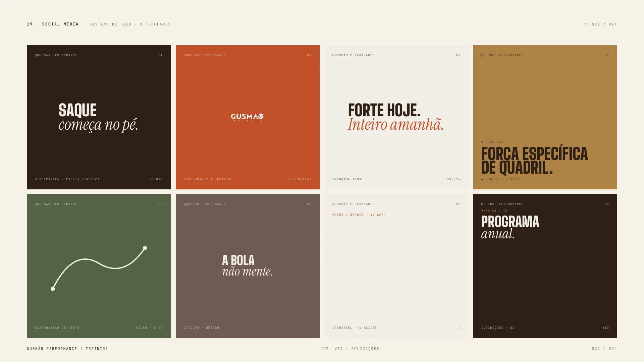Screen dimensions: 644x362
Task: Click the 'A BOLA não mente.' quote
Action: pos(247,265)
